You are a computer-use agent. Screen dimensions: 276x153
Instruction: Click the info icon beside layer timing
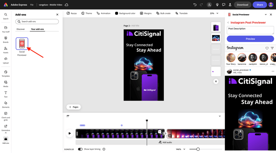(104, 149)
